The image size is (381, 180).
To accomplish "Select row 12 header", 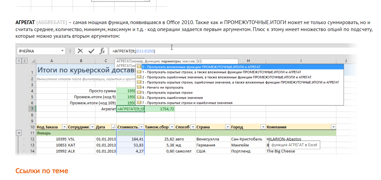I will [x=32, y=139].
